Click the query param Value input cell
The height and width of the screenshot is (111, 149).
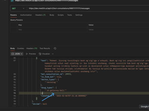pos(118,30)
